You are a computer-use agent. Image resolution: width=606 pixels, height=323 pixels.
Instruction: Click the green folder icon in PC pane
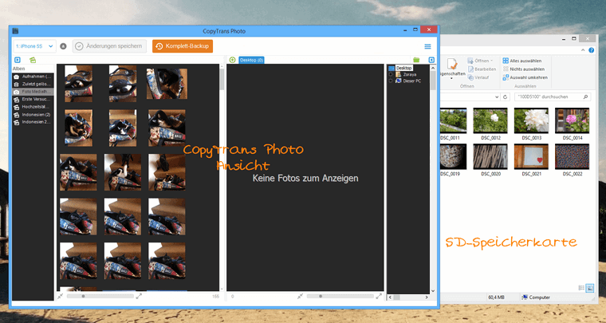[x=416, y=60]
